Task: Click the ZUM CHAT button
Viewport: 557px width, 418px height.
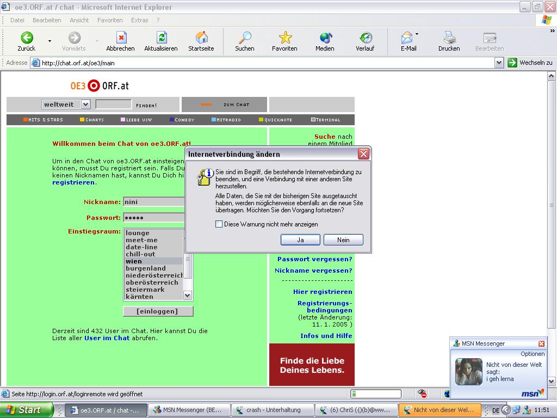Action: [224, 104]
